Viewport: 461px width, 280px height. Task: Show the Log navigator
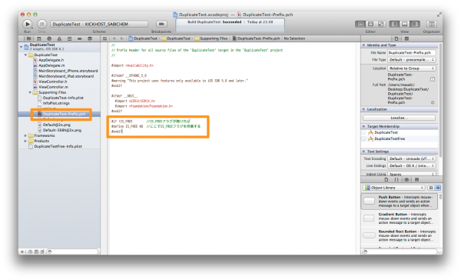pos(90,38)
